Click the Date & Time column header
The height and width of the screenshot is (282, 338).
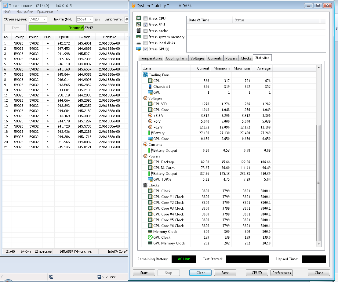click(x=209, y=20)
